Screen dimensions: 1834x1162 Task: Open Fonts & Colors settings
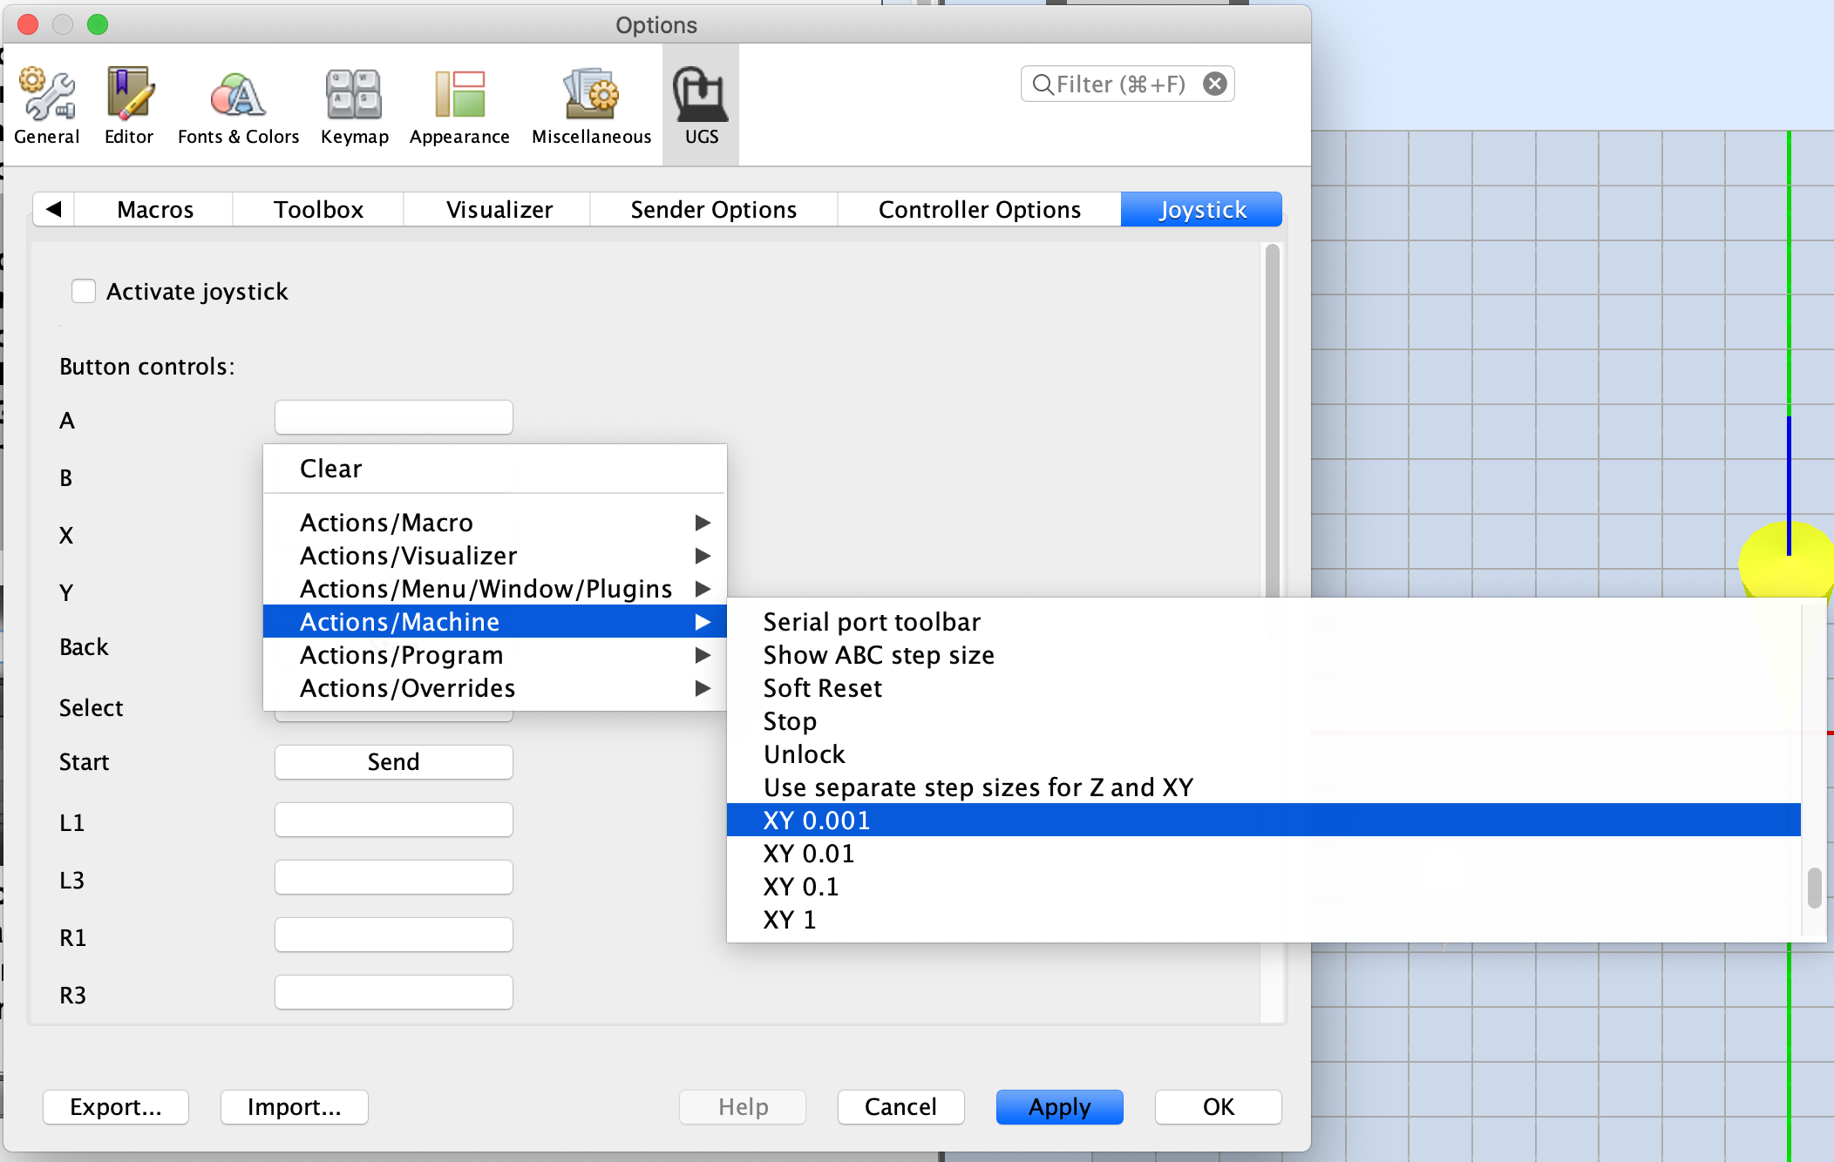click(x=237, y=103)
